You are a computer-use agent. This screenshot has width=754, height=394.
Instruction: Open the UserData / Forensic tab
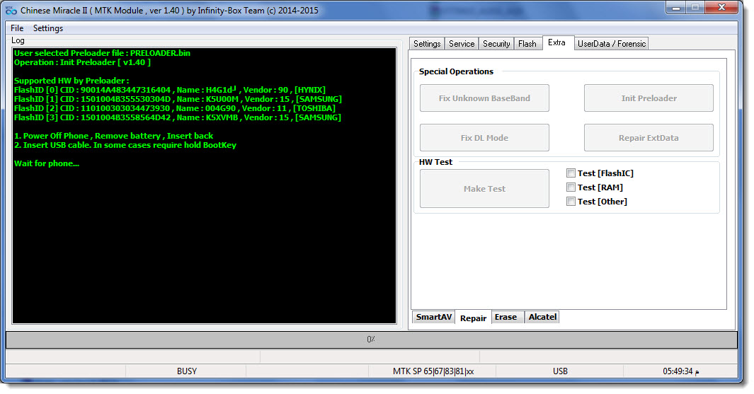[x=612, y=44]
